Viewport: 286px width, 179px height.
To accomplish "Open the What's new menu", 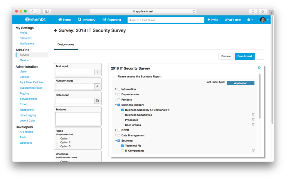I will (x=233, y=20).
